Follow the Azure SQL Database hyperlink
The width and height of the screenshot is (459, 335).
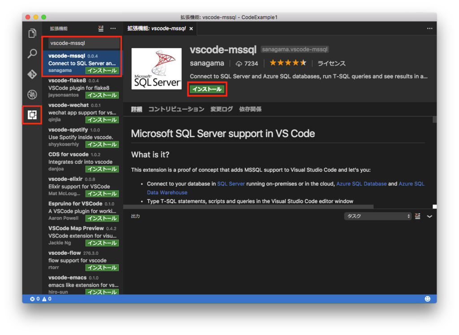(362, 183)
